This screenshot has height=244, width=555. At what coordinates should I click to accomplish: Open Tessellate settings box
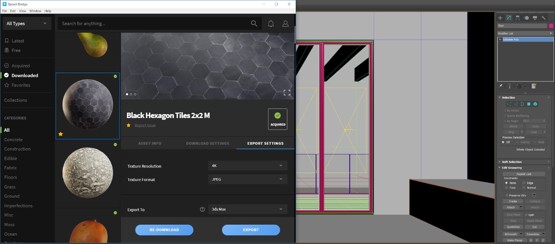[x=543, y=234]
